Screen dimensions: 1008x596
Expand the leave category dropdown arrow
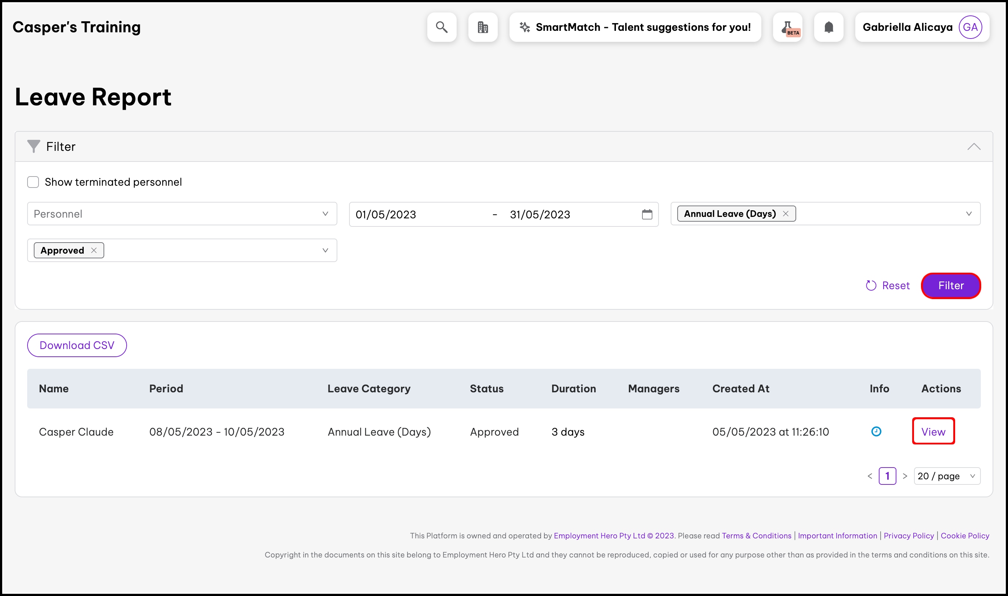[x=969, y=214]
